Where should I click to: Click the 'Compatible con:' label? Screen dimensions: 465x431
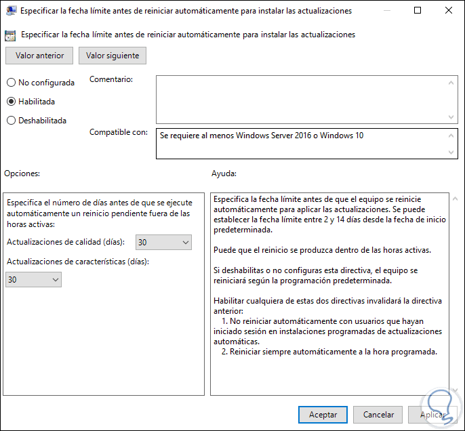[x=119, y=132]
